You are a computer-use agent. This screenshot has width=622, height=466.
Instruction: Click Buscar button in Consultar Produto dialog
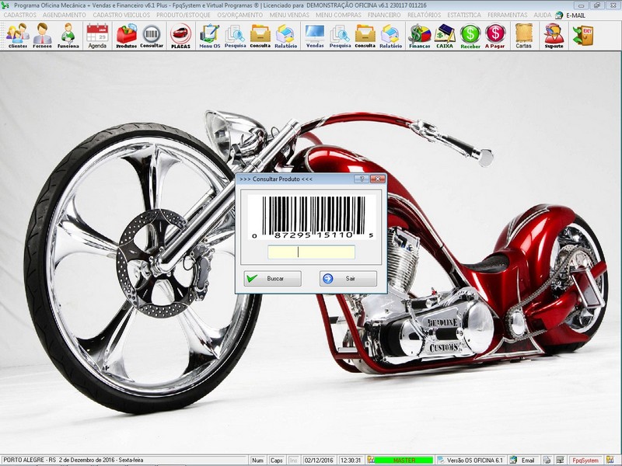coord(273,279)
